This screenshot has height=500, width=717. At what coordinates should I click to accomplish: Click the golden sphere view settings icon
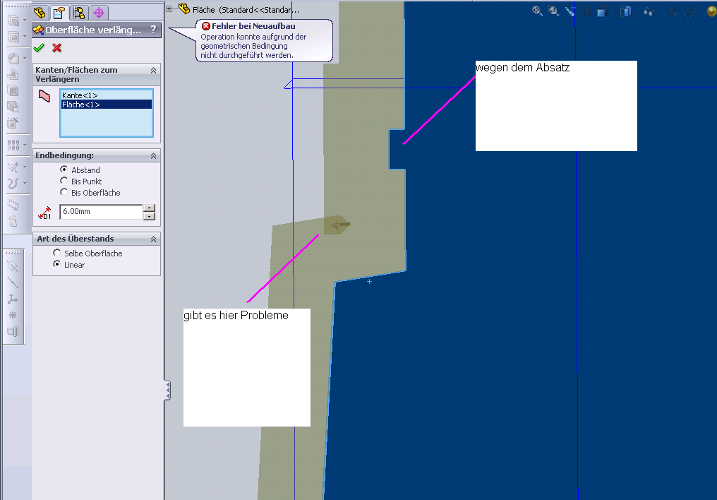coord(711,11)
